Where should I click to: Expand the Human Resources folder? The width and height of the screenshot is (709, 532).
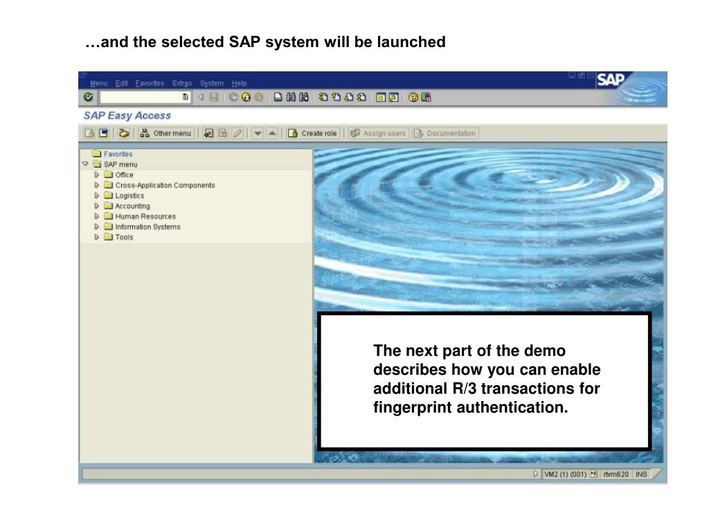pos(96,216)
